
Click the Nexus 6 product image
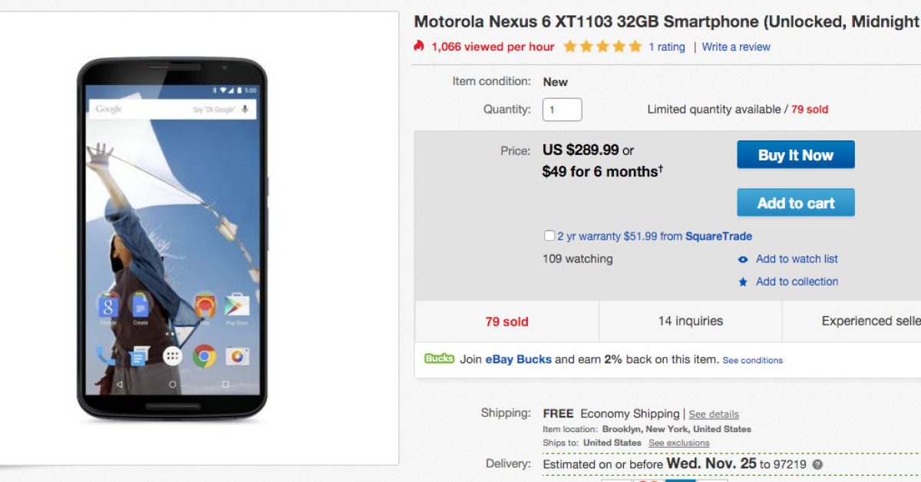click(172, 238)
